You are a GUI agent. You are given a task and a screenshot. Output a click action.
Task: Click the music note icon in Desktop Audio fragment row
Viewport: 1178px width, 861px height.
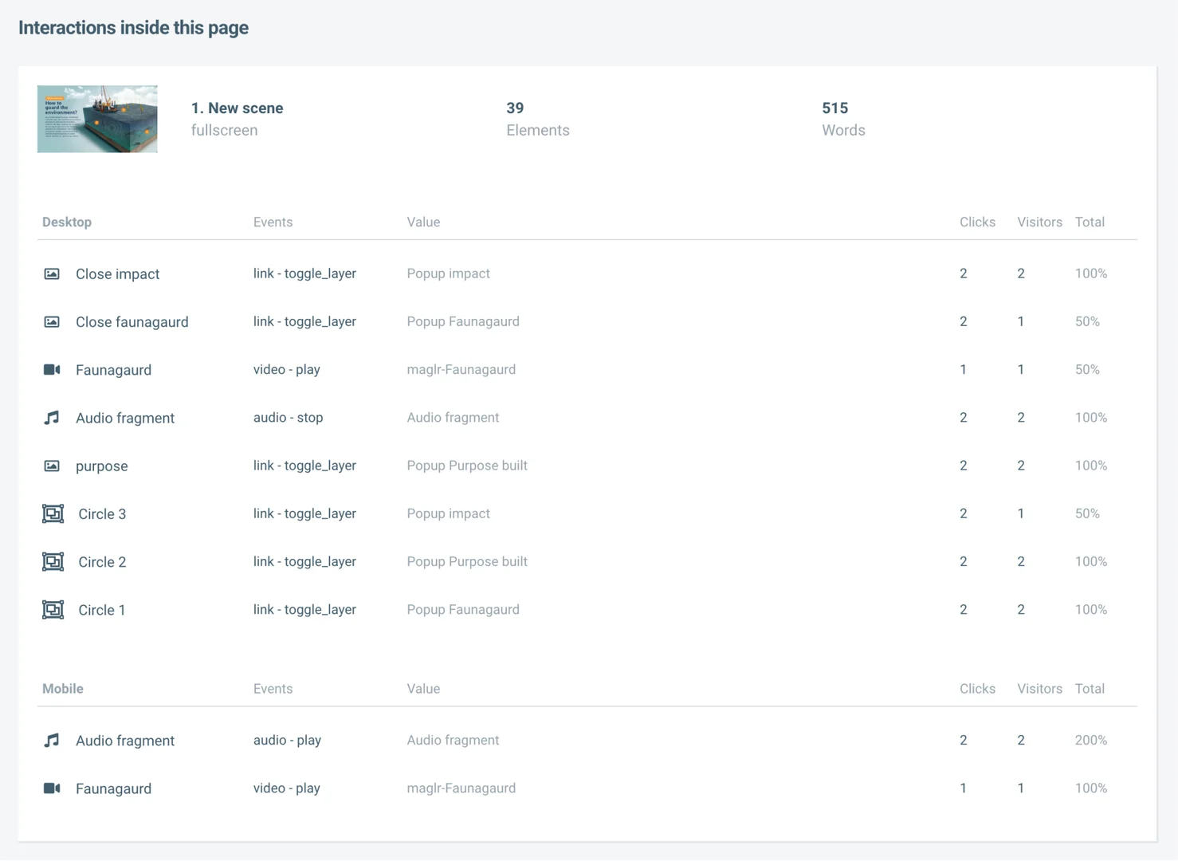[x=52, y=418]
